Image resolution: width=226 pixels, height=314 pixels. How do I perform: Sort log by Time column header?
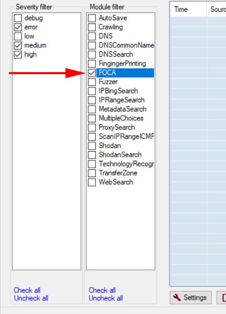click(188, 9)
